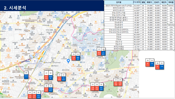Select the 단지명 table header cell
Image resolution: width=175 pixels, height=99 pixels.
click(119, 2)
